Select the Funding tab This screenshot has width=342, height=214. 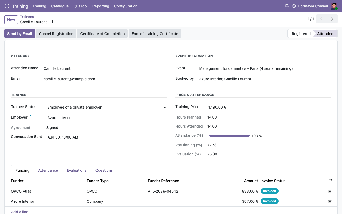22,170
